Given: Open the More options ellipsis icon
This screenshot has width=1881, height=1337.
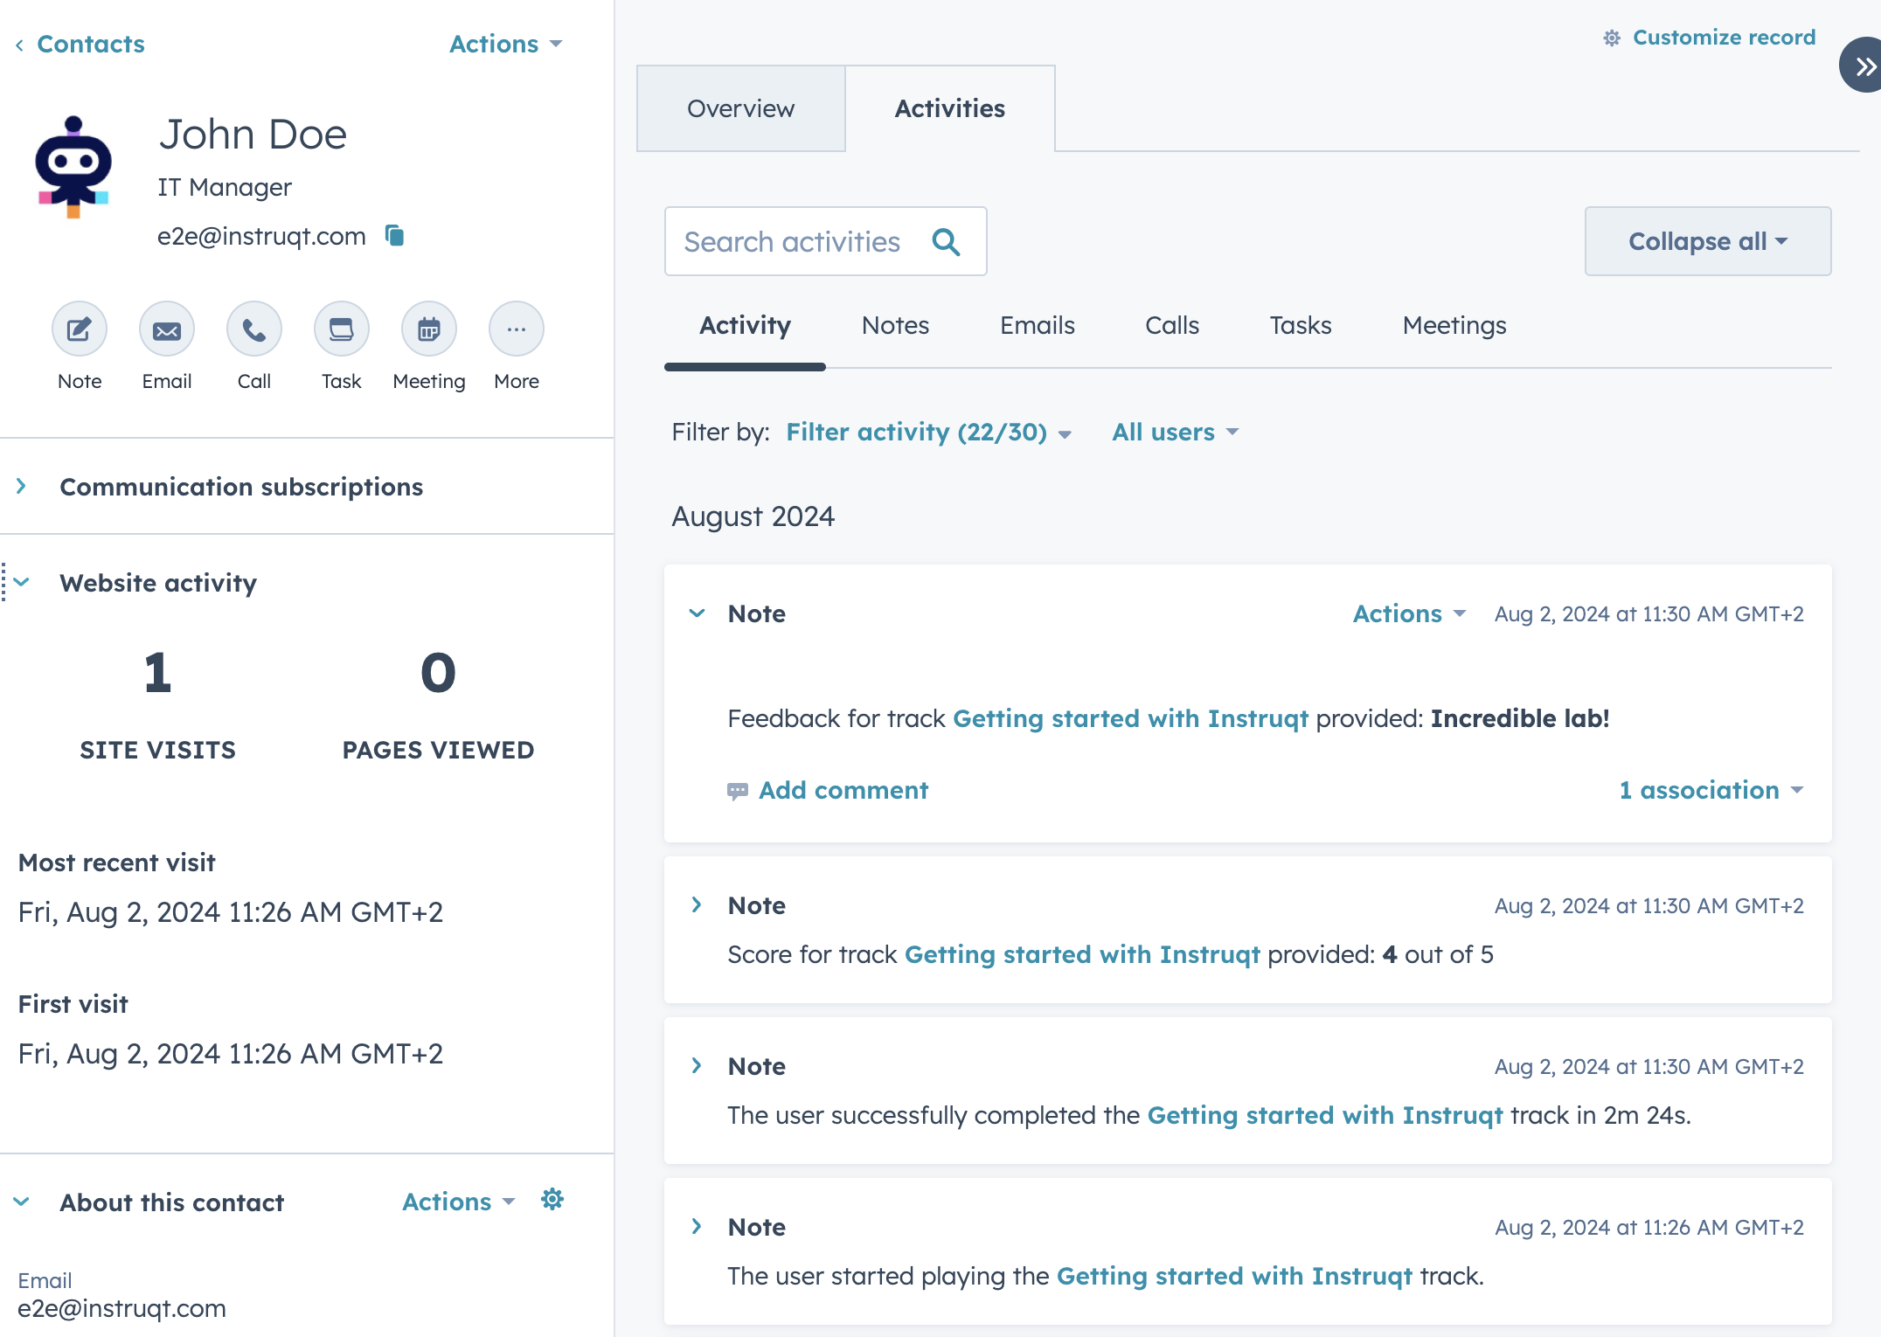Looking at the screenshot, I should pyautogui.click(x=517, y=329).
